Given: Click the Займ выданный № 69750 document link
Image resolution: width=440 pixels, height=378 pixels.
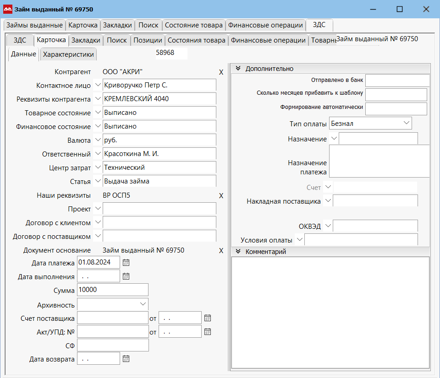Looking at the screenshot, I should 143,250.
